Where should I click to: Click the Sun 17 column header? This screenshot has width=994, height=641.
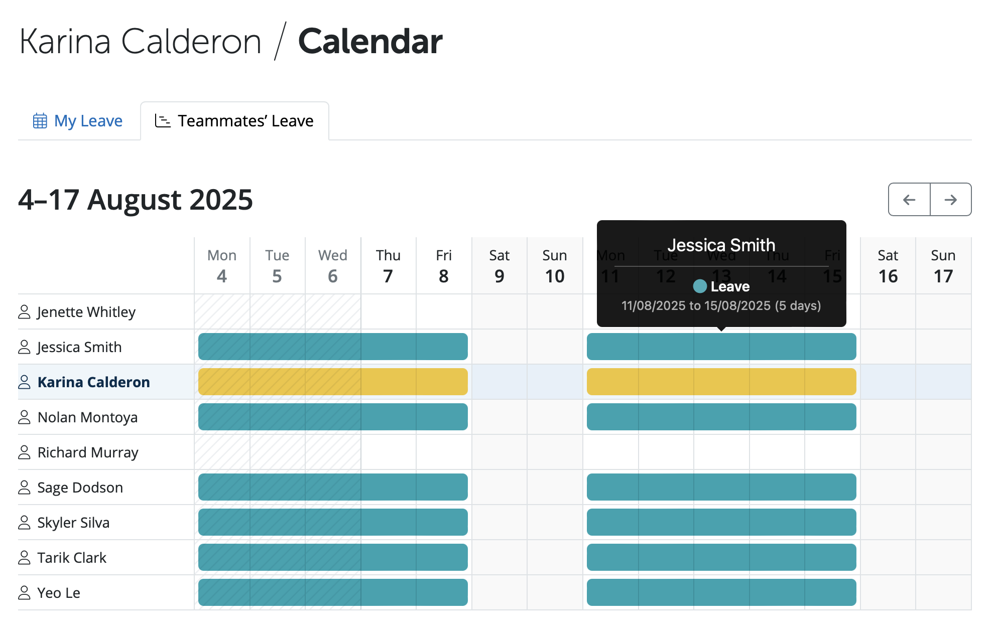[x=943, y=266]
